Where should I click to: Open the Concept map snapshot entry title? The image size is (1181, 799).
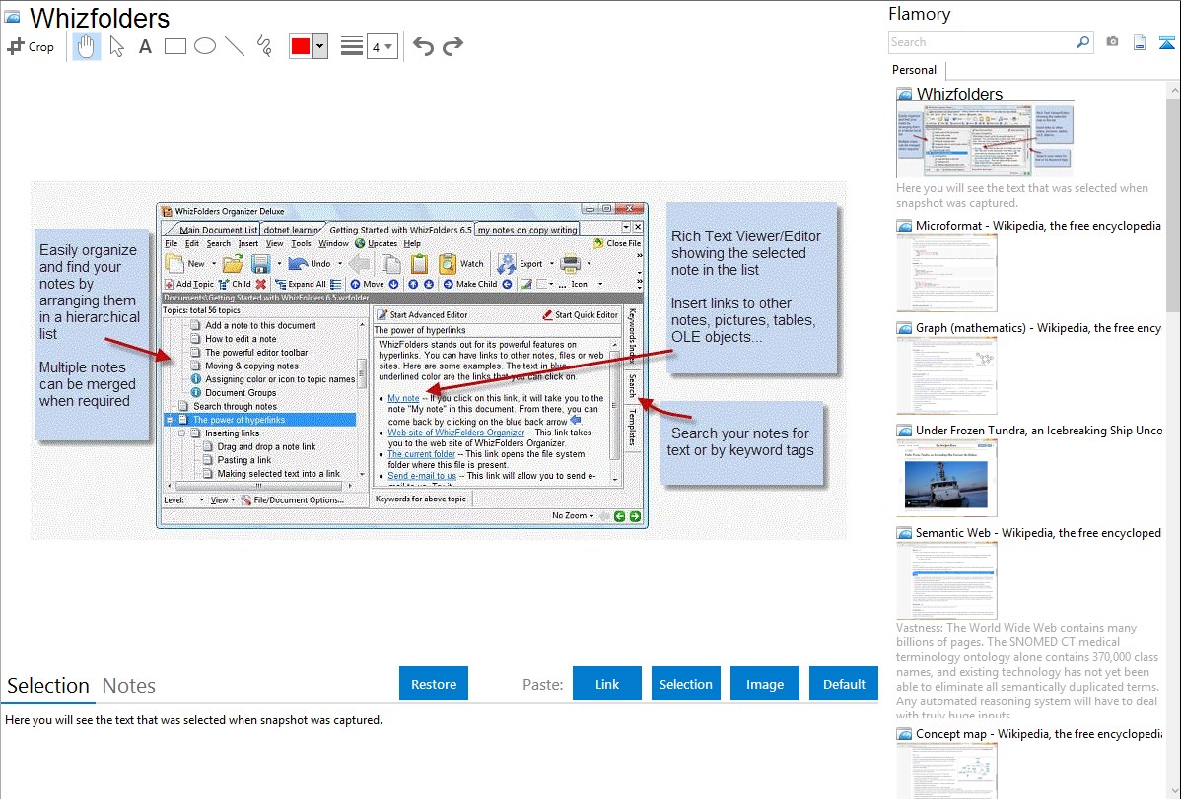1038,733
